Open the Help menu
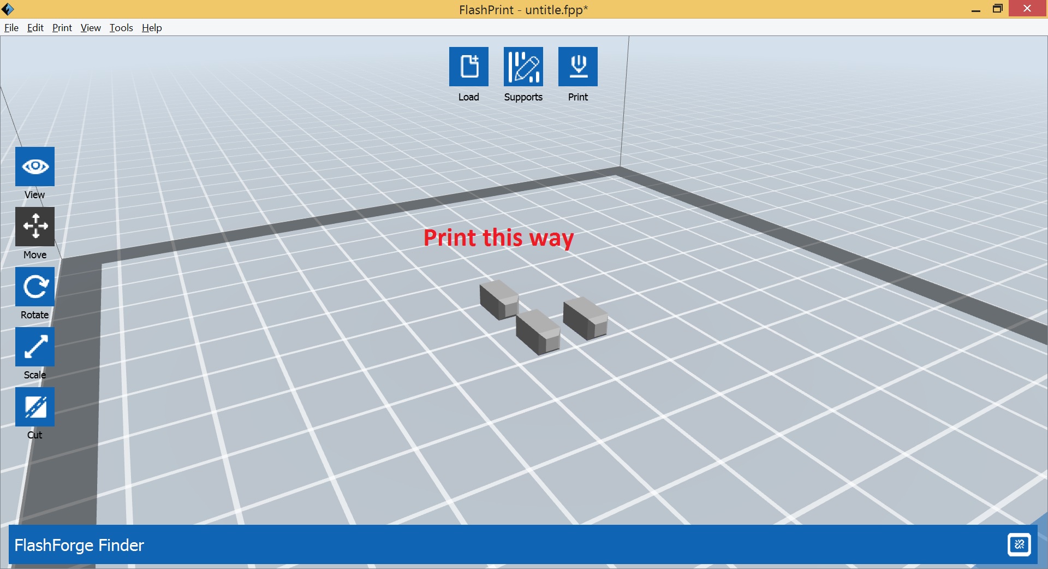 pos(152,28)
